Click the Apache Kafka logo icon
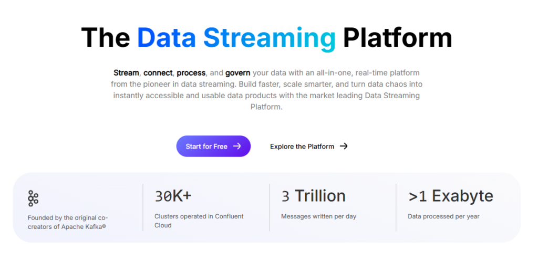538x272 pixels. click(x=33, y=198)
